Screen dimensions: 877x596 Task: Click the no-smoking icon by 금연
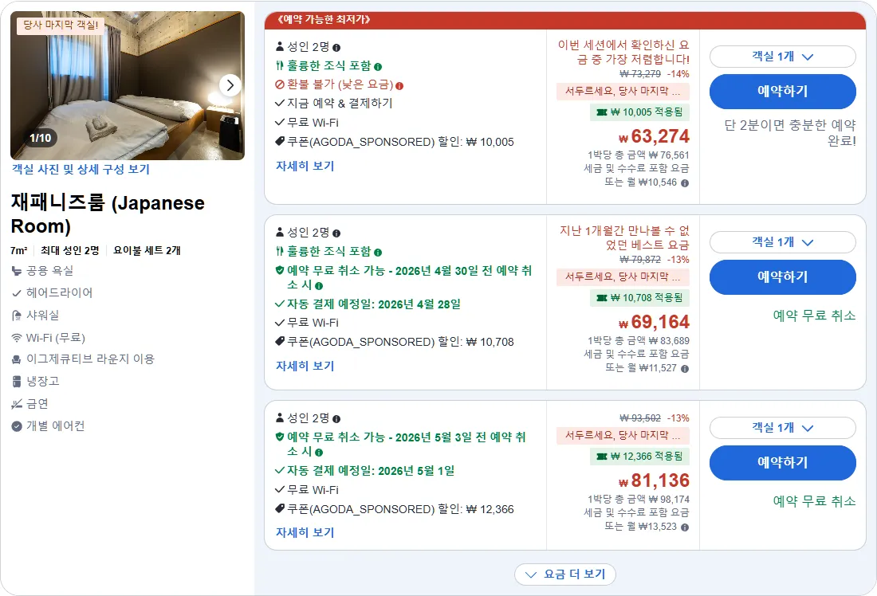click(x=17, y=404)
